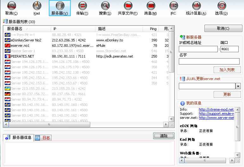Open the 选项(O) options gear icon

(x=221, y=6)
